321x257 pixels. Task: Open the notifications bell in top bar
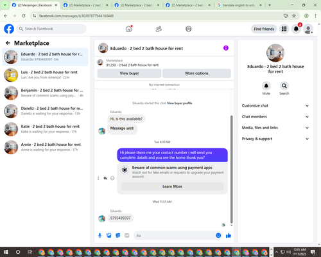tap(296, 29)
